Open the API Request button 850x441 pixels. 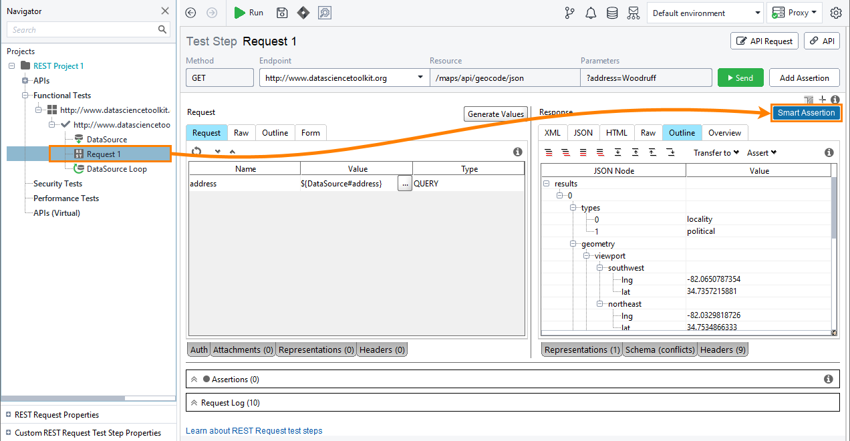[x=764, y=41]
